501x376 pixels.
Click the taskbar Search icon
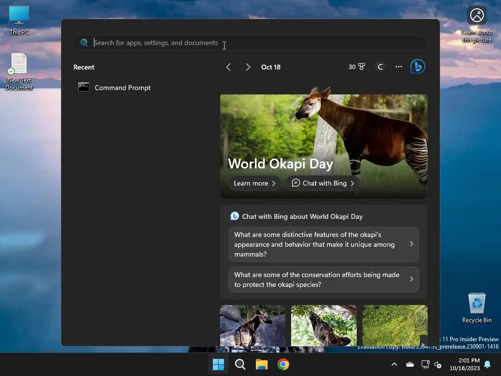[240, 364]
